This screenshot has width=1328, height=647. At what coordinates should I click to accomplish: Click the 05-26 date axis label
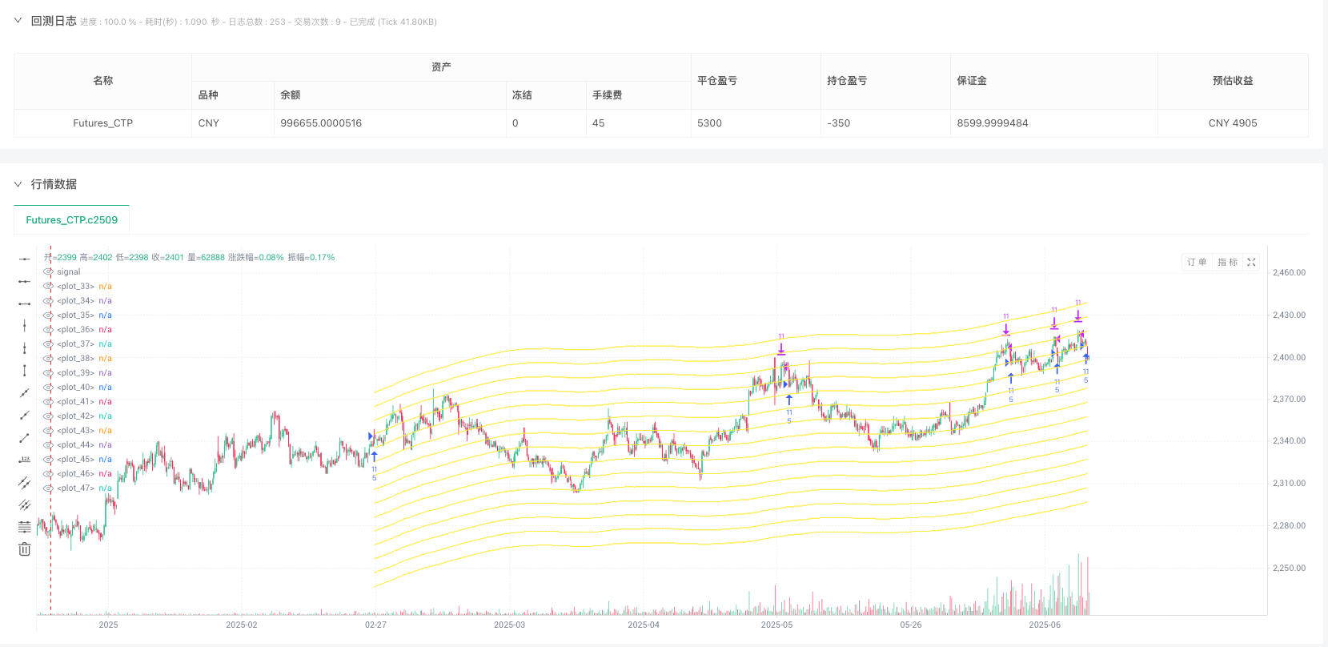tap(911, 625)
